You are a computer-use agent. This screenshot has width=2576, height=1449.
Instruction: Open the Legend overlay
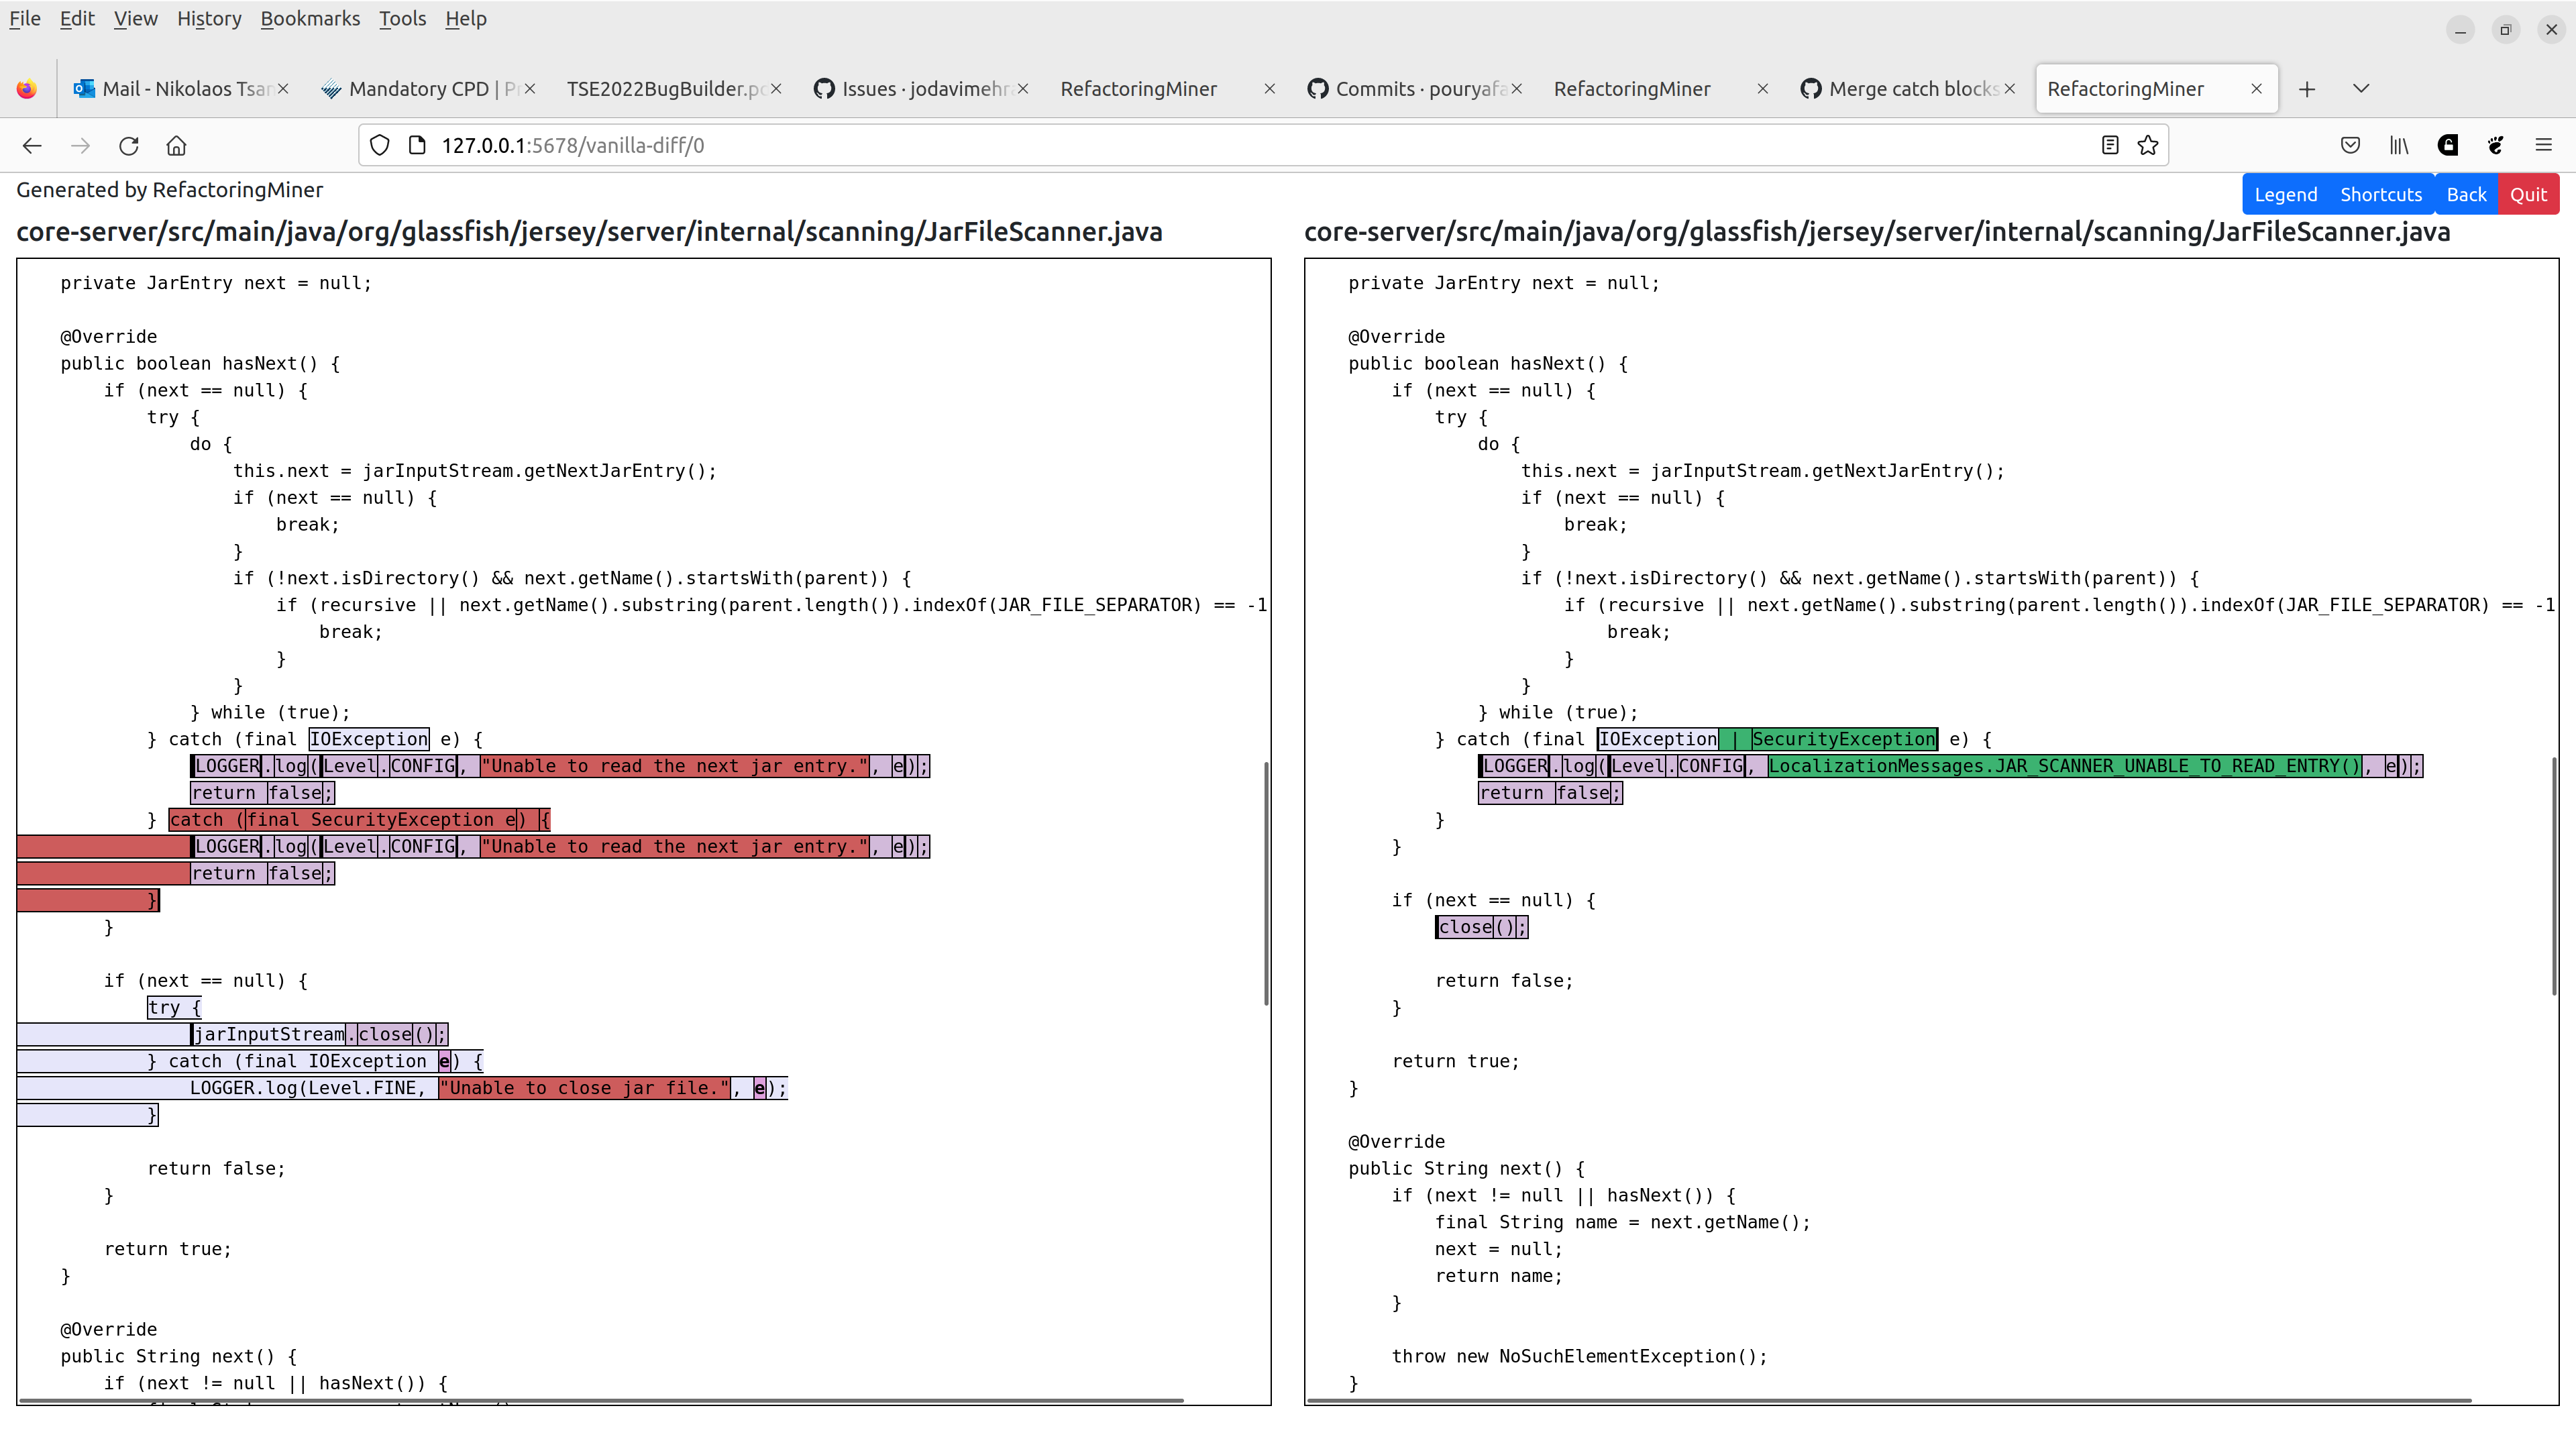[x=2286, y=193]
